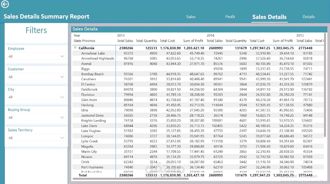
Task: Click Herlong 2014 total sales 114644
Action: coord(217,105)
